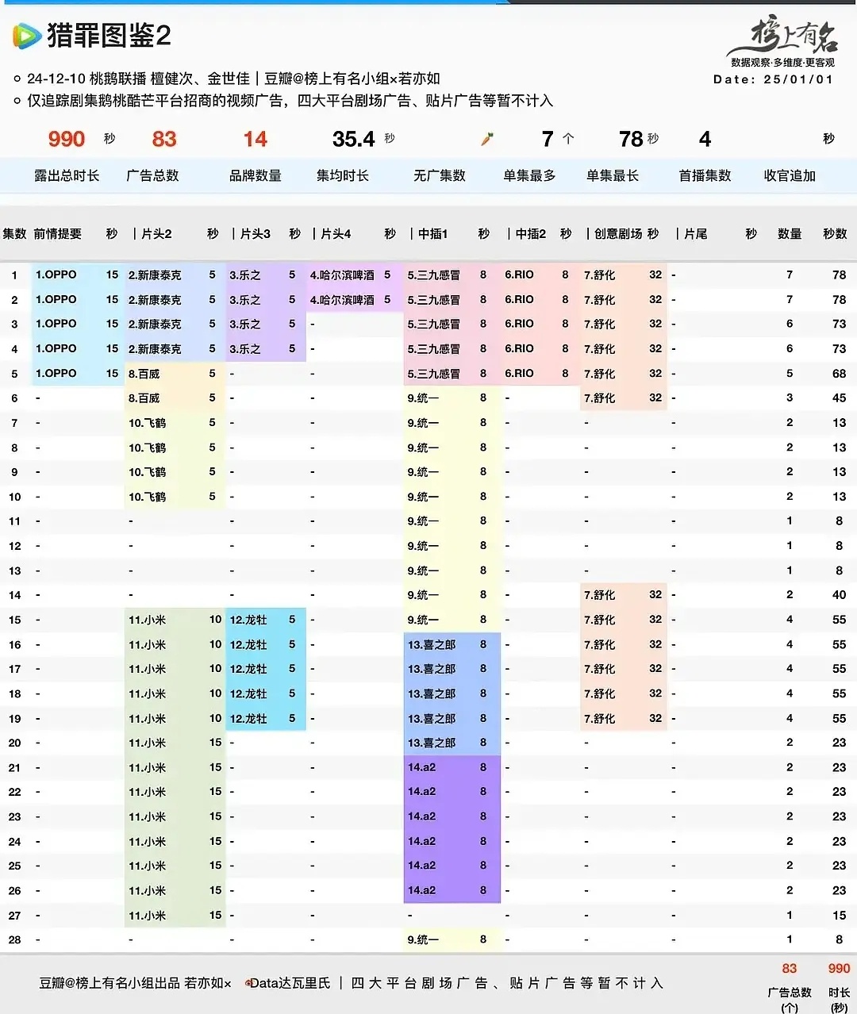Click the red 83 above 广告总数 in the summary
The height and width of the screenshot is (1014, 857).
[x=164, y=139]
